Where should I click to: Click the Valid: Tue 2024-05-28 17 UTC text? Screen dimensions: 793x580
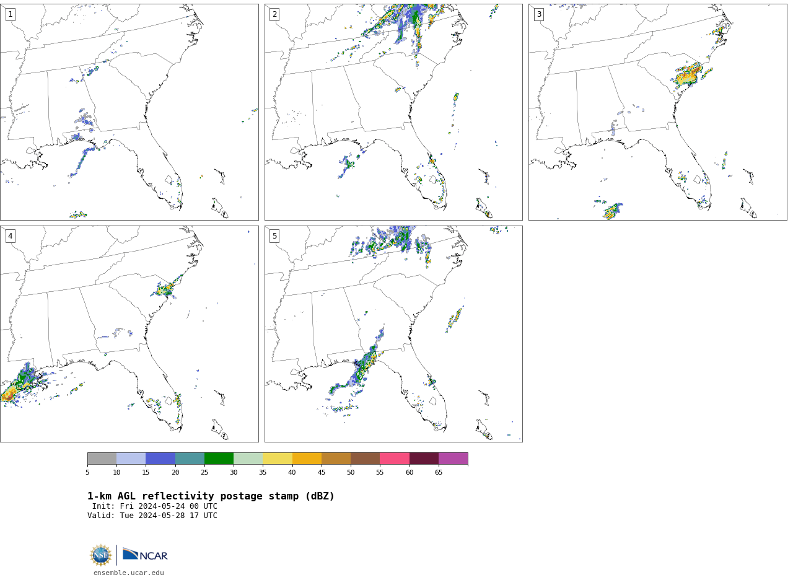(x=152, y=516)
